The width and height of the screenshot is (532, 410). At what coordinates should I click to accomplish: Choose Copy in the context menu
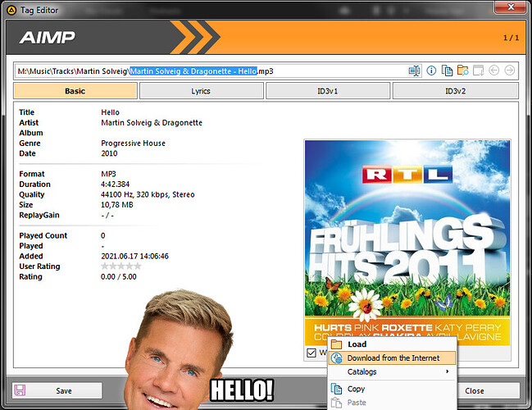tap(392, 389)
